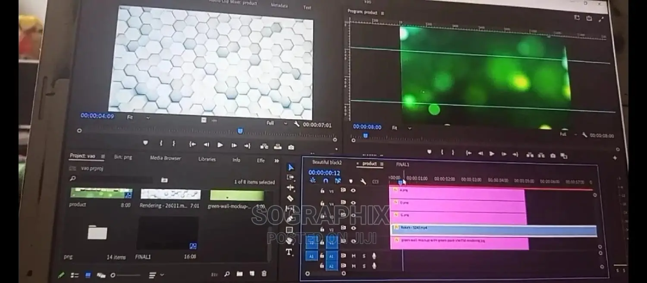Click Export Frame camera in Program monitor
The height and width of the screenshot is (283, 647).
tap(553, 156)
